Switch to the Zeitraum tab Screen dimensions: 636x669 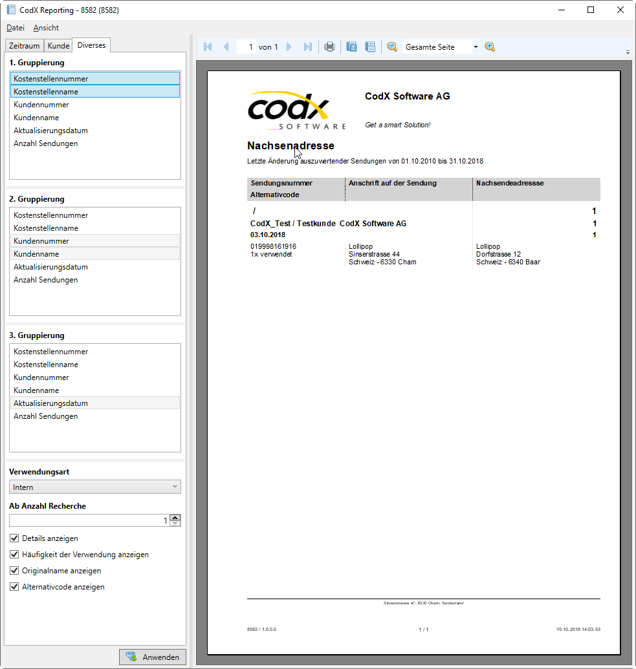pyautogui.click(x=24, y=45)
